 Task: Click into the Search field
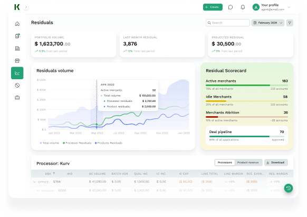(x=228, y=23)
